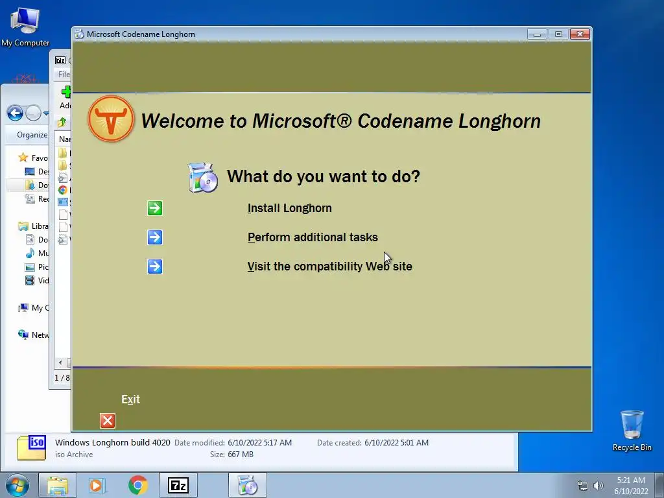This screenshot has height=498, width=664.
Task: Open Windows Explorer from taskbar
Action: point(58,485)
